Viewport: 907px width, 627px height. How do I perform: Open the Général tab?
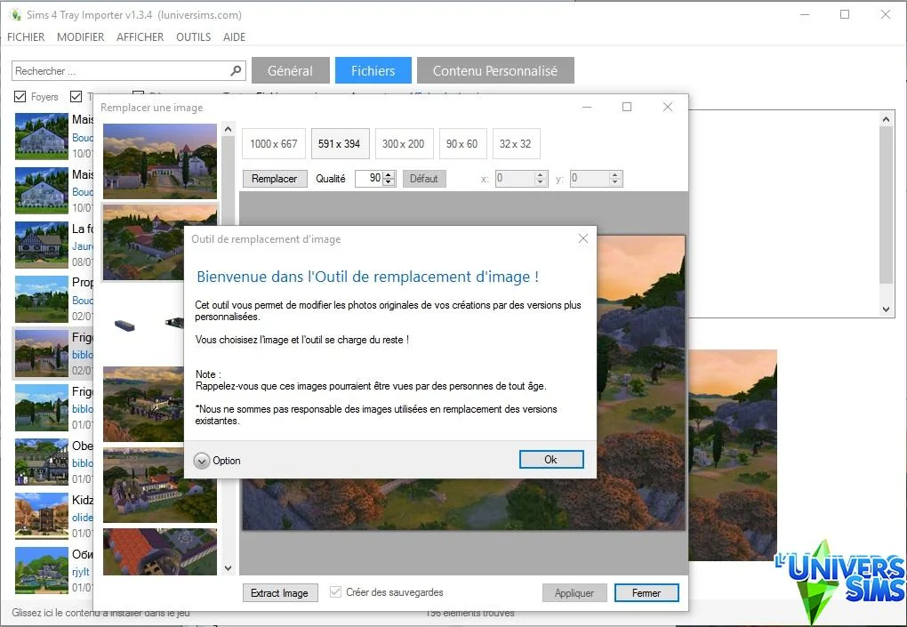click(291, 70)
